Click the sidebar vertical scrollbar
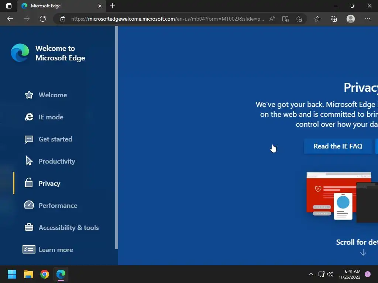This screenshot has height=283, width=378. pyautogui.click(x=117, y=138)
